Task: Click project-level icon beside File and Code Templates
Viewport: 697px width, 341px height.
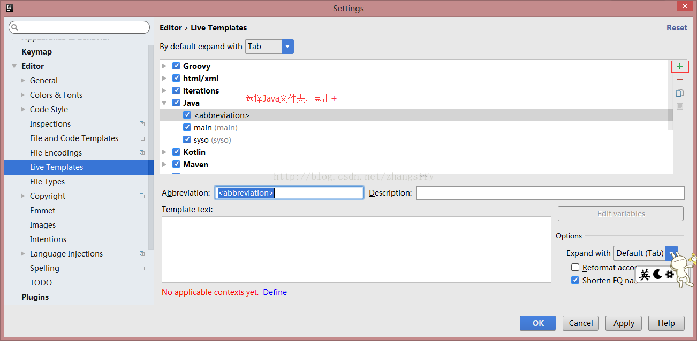Action: click(142, 138)
